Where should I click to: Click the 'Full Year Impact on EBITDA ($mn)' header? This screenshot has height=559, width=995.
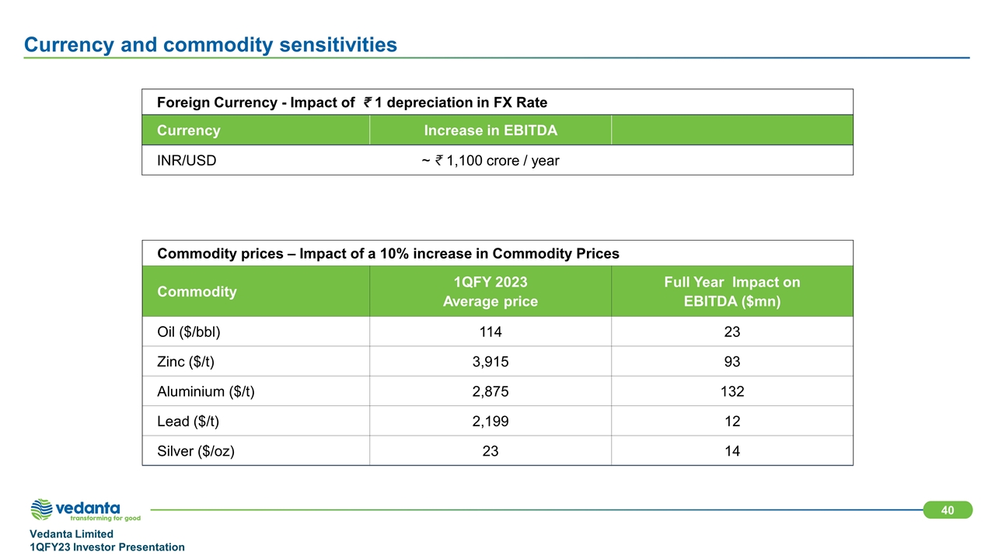click(731, 292)
